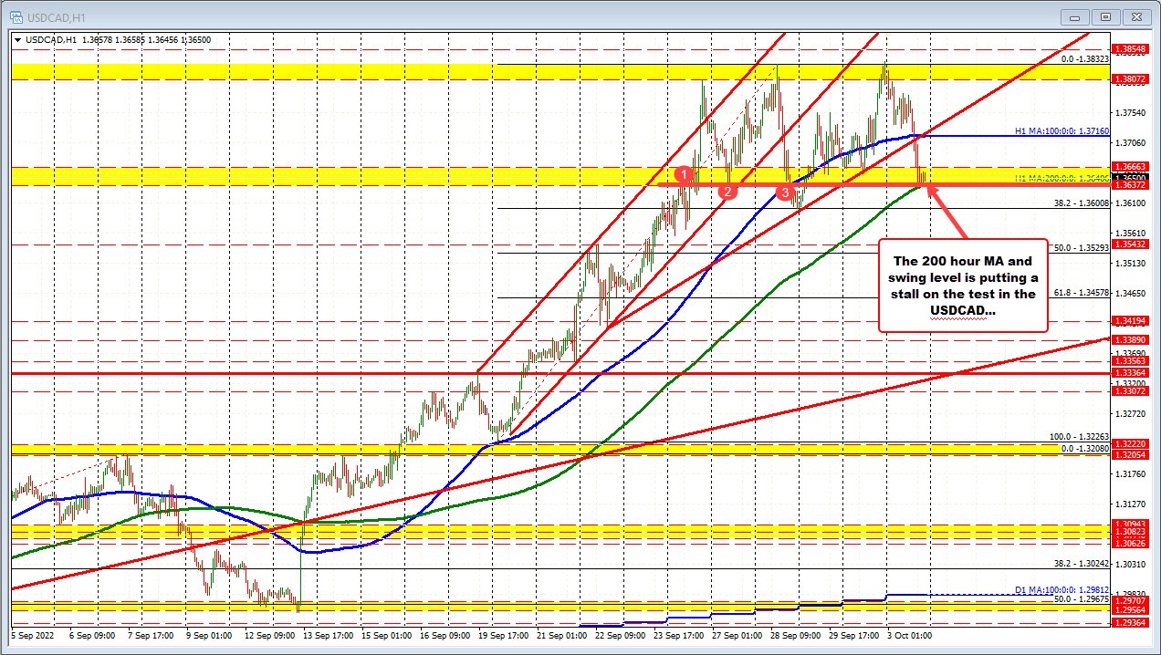Click the 1.31760 price axis value
1161x655 pixels.
tap(1132, 473)
